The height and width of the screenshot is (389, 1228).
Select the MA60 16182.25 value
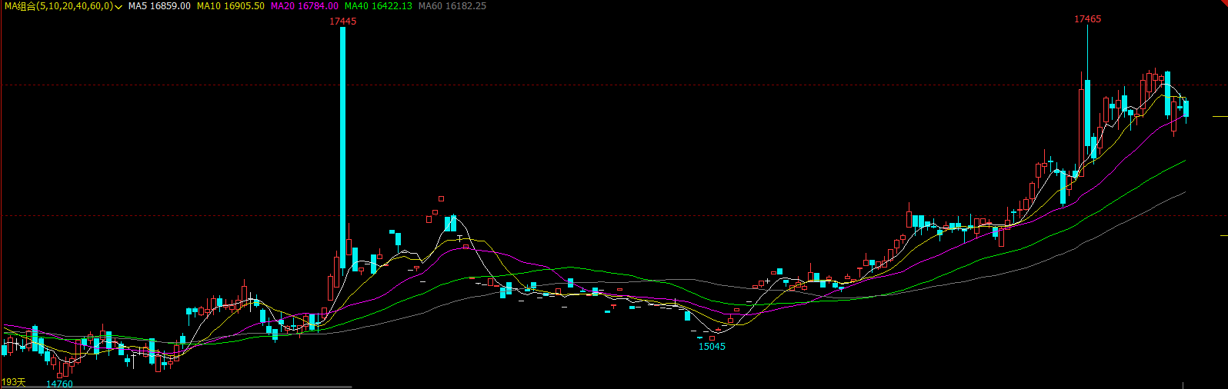click(x=452, y=6)
